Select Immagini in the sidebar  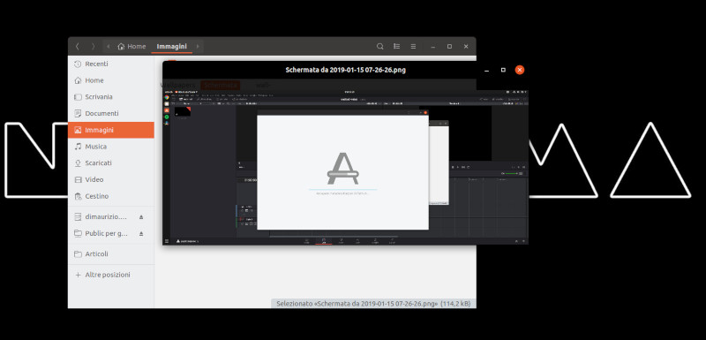point(111,130)
